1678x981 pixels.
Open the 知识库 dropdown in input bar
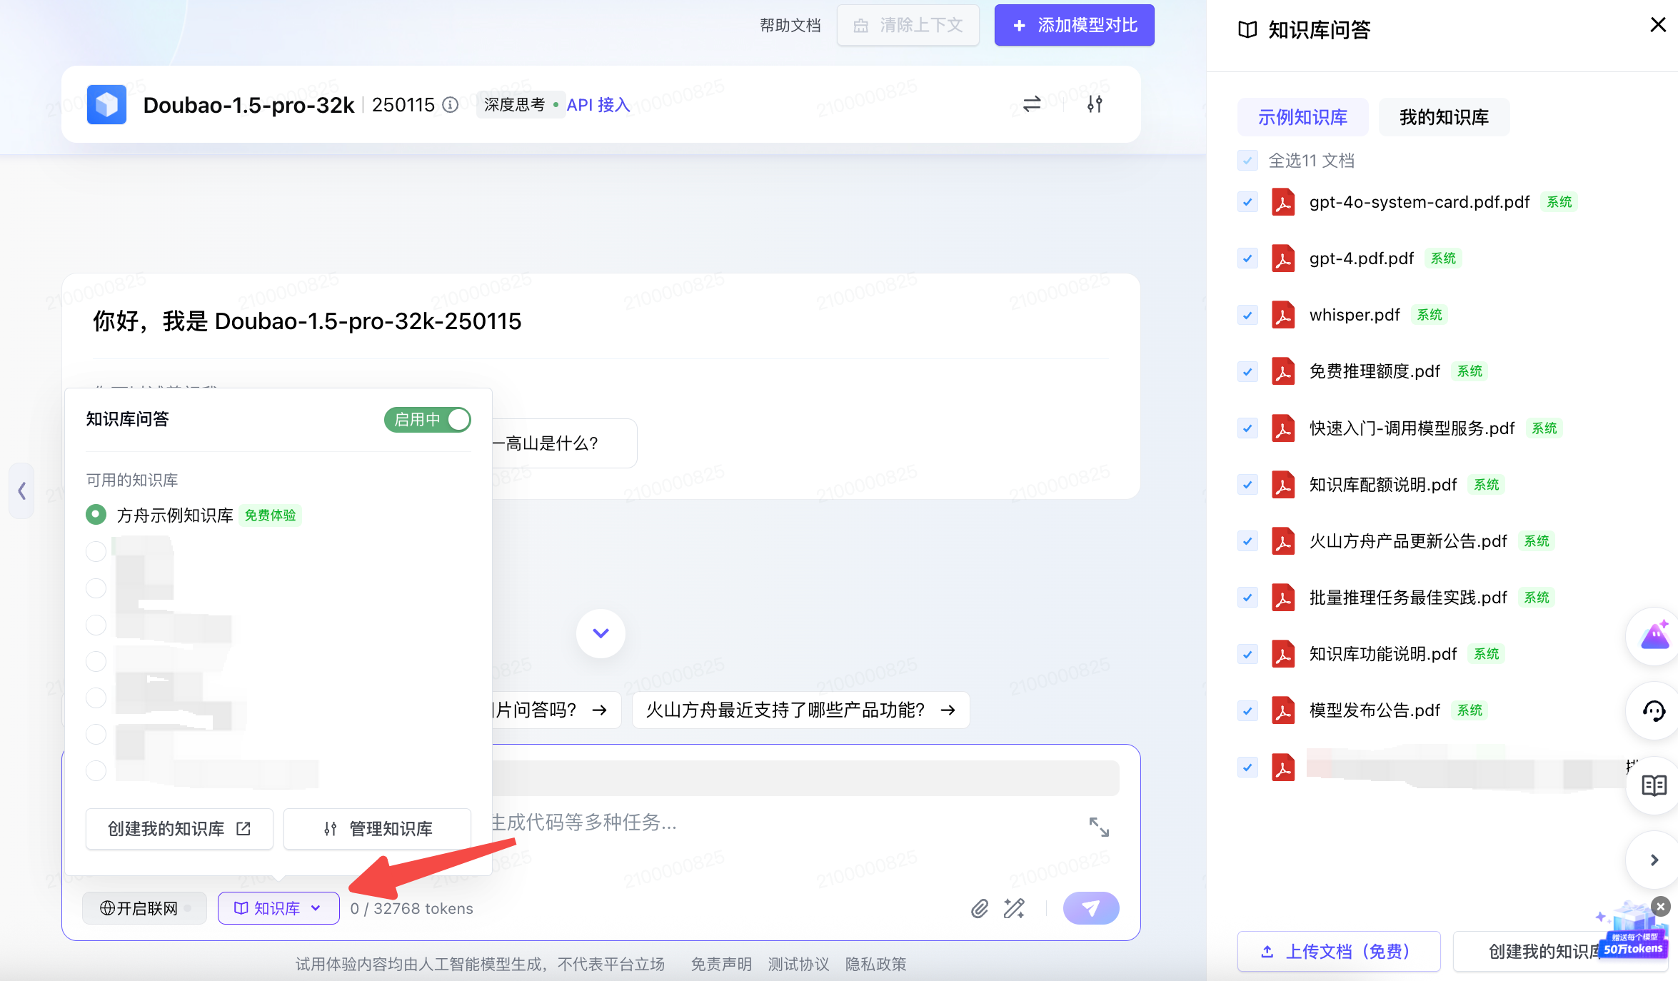(x=278, y=908)
